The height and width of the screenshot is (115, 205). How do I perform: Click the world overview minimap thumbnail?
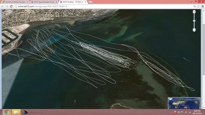(x=184, y=103)
